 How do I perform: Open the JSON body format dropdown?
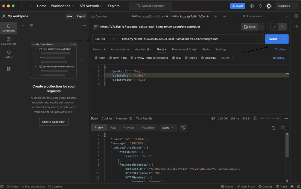228,58
